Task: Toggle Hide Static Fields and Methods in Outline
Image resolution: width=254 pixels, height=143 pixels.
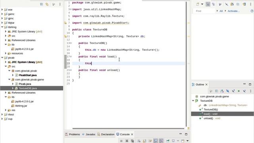Action: tap(233, 91)
